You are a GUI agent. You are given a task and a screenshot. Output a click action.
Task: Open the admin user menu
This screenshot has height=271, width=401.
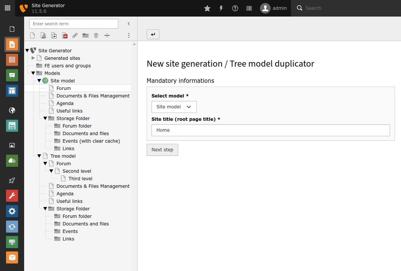point(273,8)
